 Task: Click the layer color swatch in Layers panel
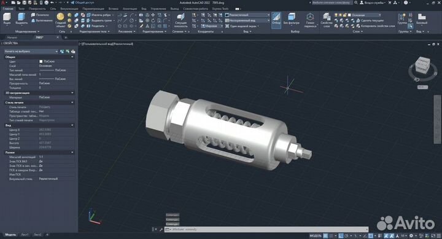pos(349,15)
